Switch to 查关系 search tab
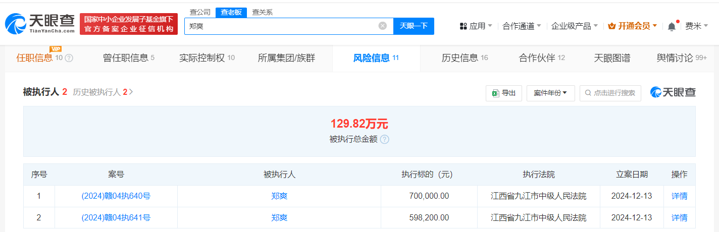The image size is (719, 232). click(263, 12)
